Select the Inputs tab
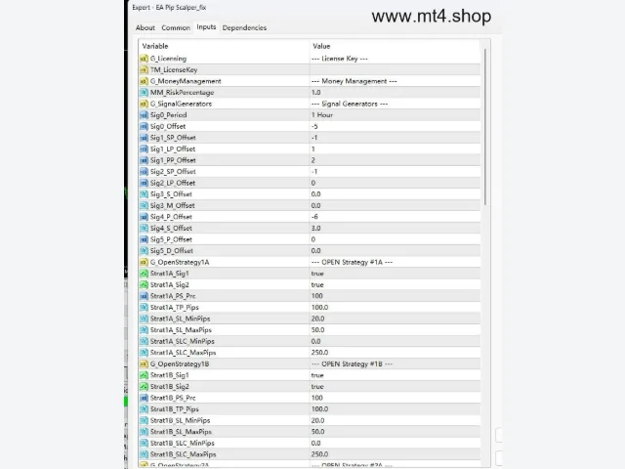The width and height of the screenshot is (625, 469). (x=206, y=27)
